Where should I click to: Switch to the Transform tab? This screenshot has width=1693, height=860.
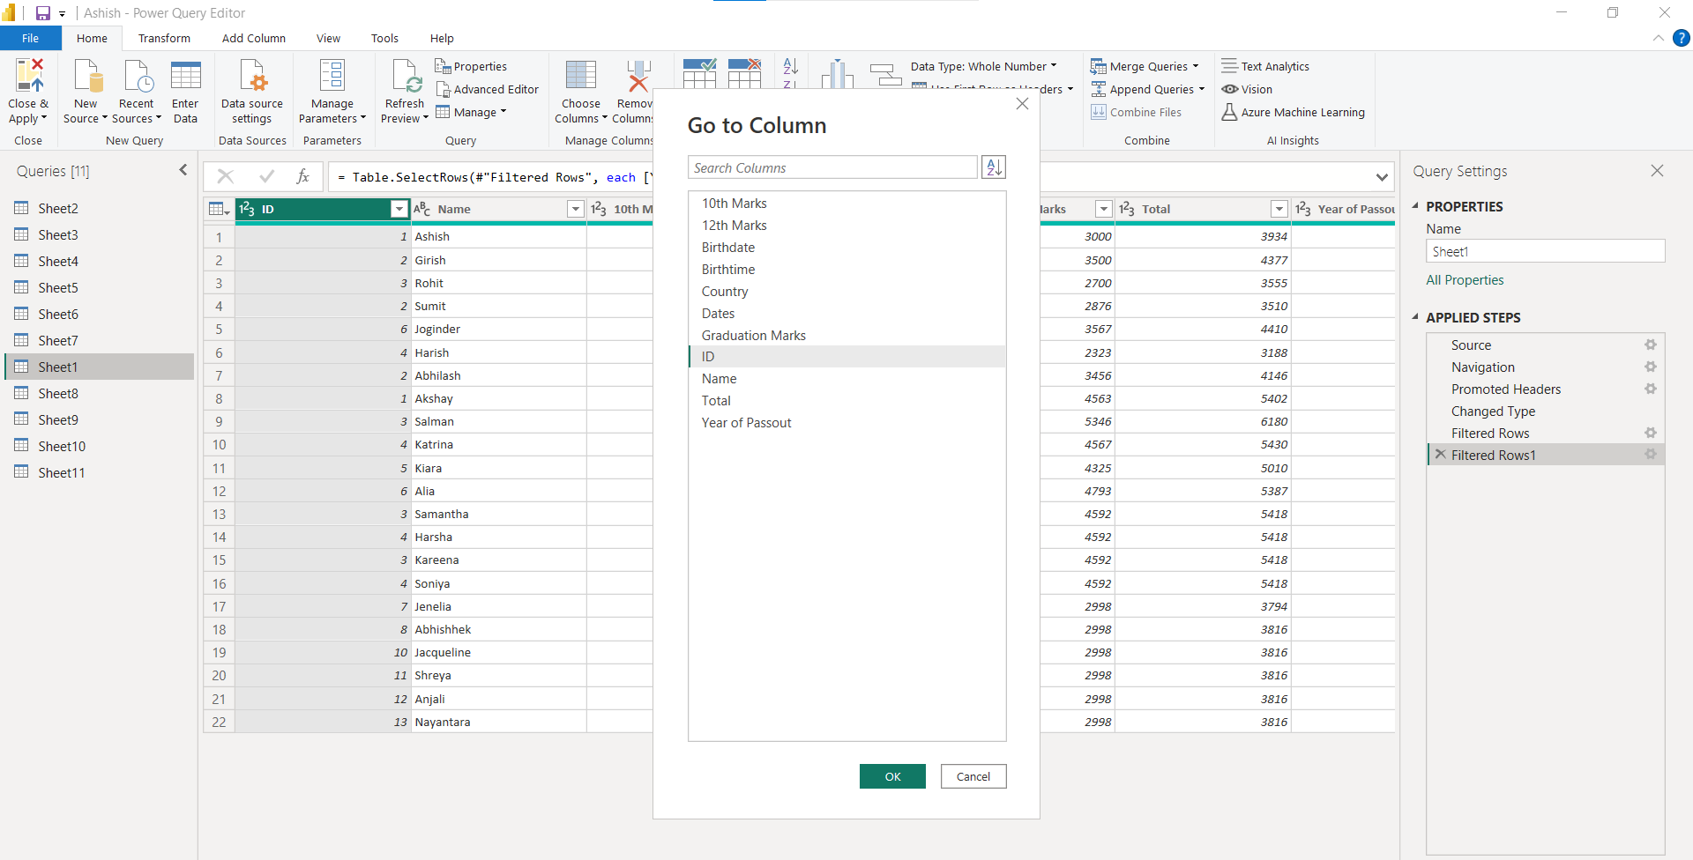coord(164,38)
